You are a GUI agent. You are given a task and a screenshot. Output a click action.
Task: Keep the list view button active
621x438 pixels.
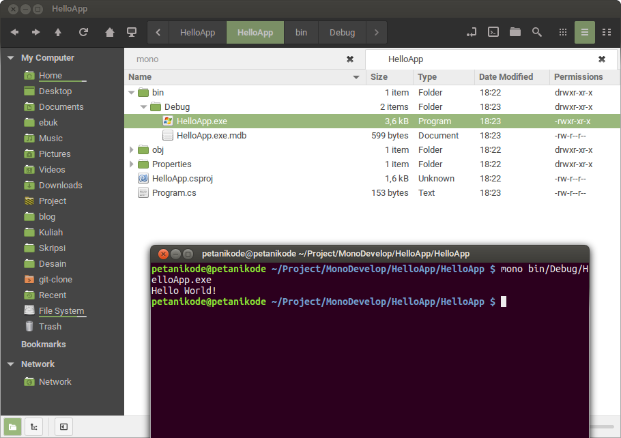pyautogui.click(x=584, y=33)
